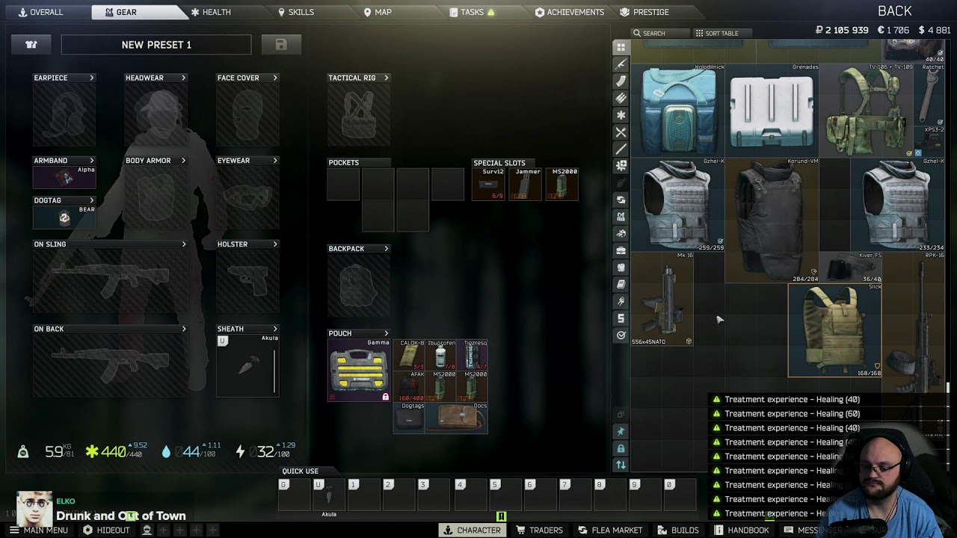The image size is (957, 538).
Task: Filter stash by briefcase containers icon
Action: pos(621,250)
